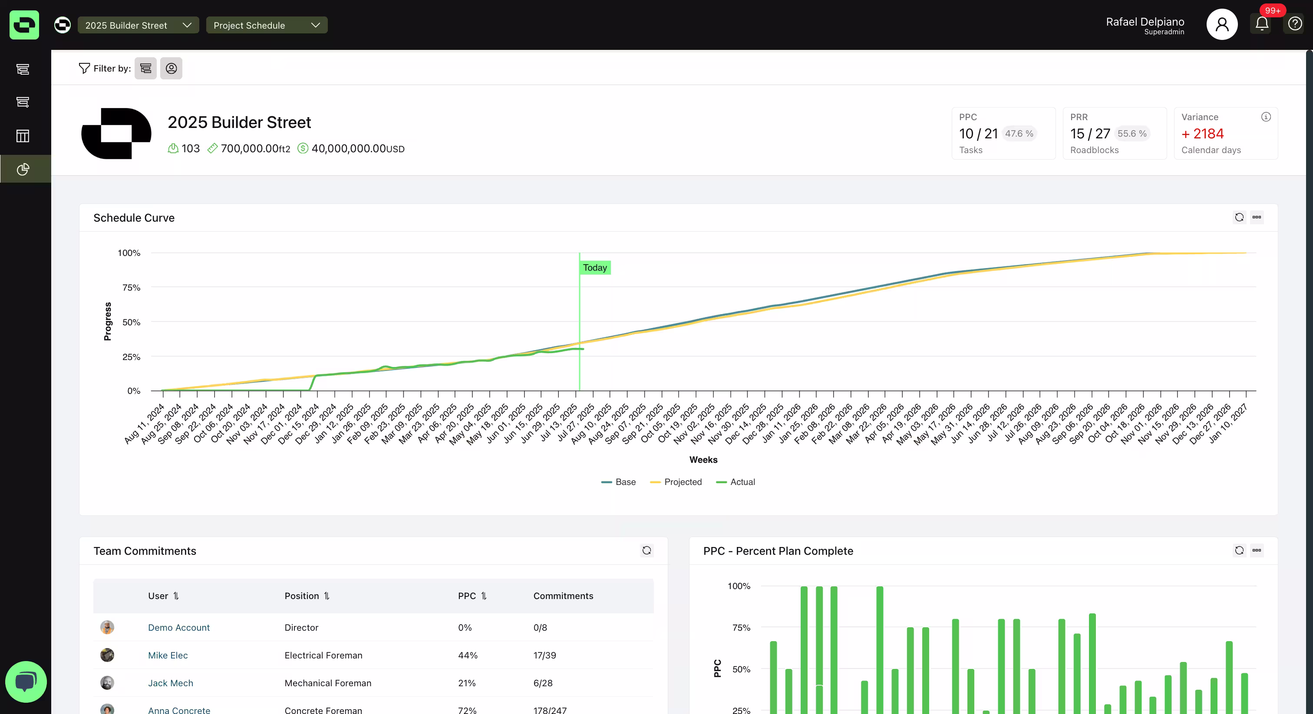1313x714 pixels.
Task: Select the sidebar analytics pie chart icon
Action: tap(23, 169)
